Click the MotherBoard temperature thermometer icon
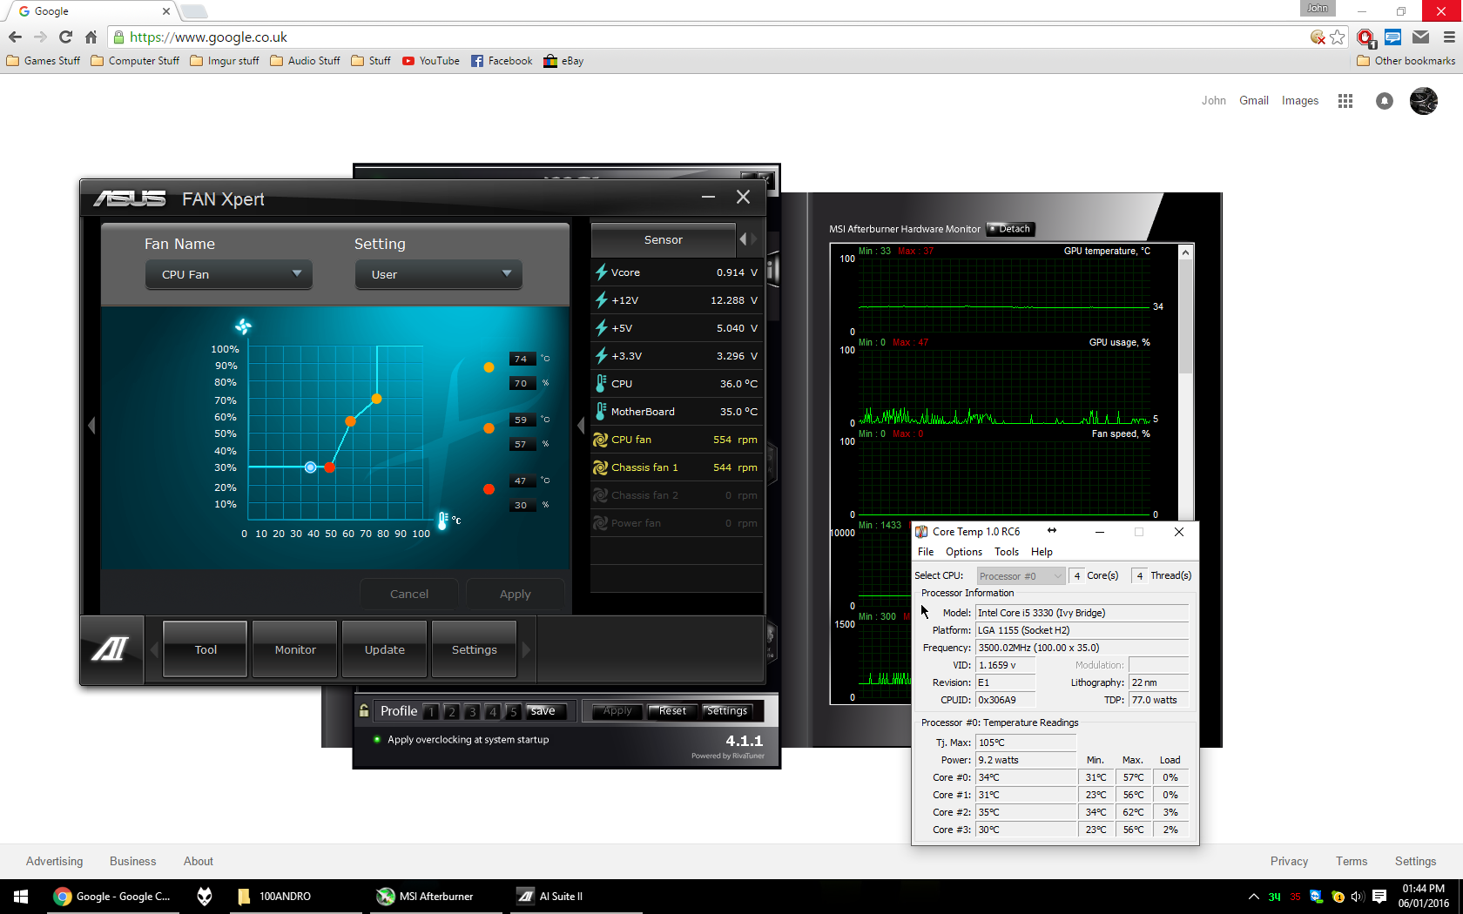This screenshot has width=1463, height=914. [601, 412]
